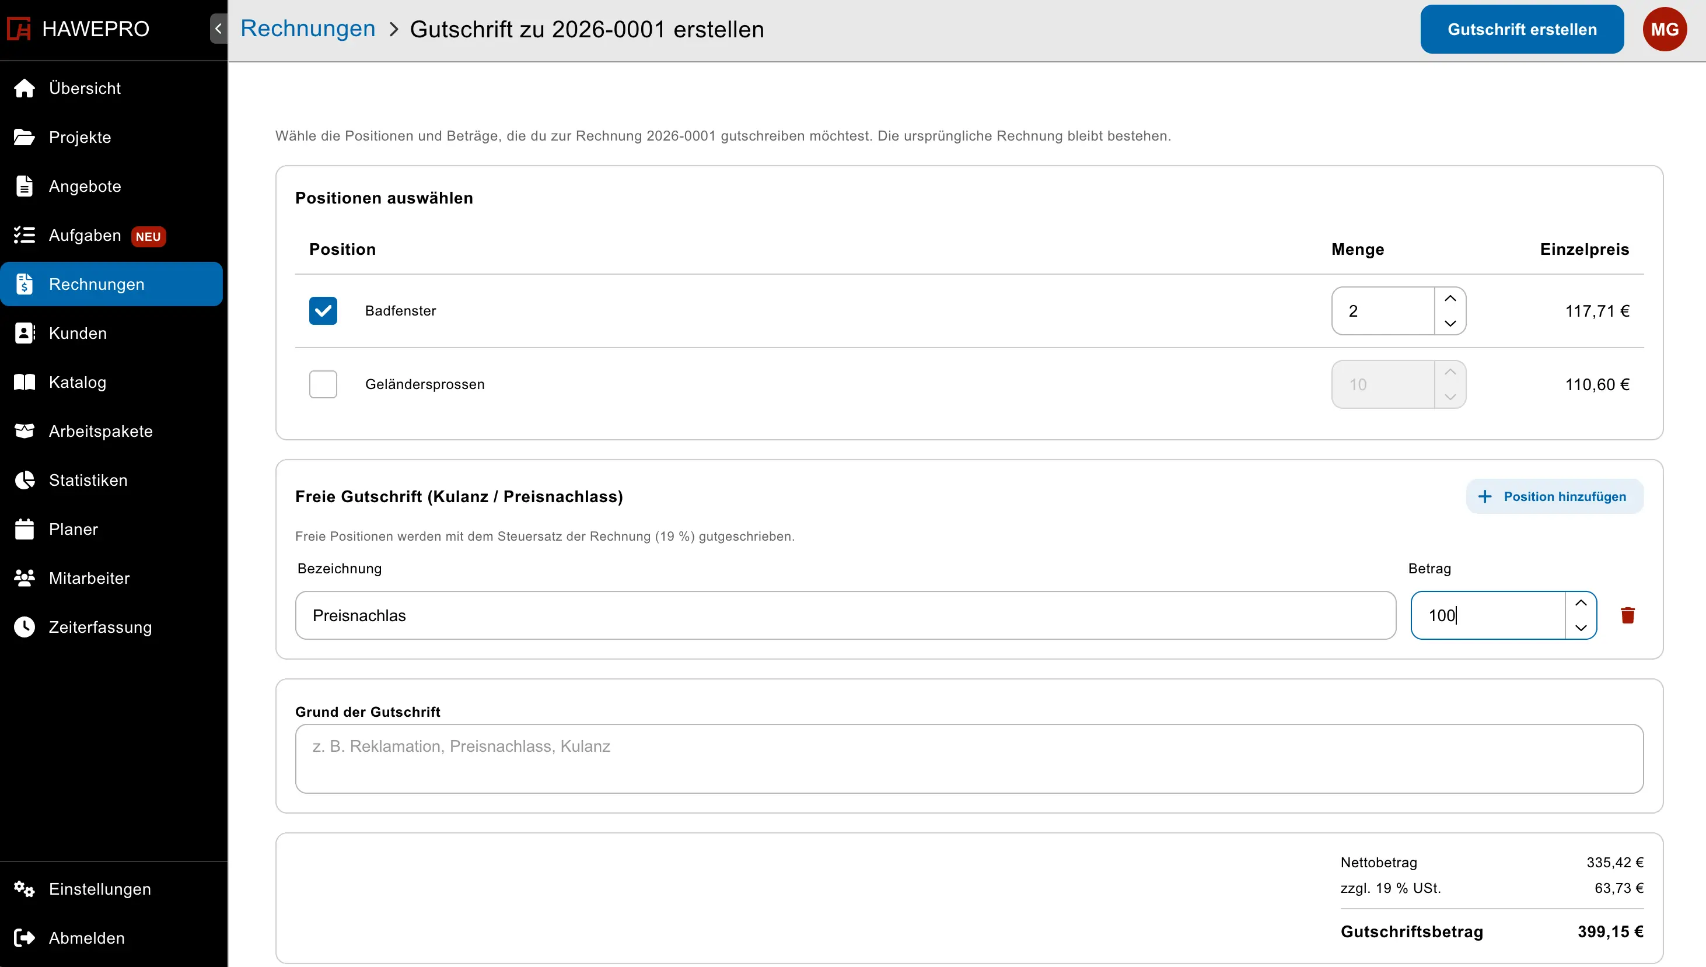Focus the Grund der Gutschrift text field
This screenshot has height=967, width=1706.
(x=969, y=758)
